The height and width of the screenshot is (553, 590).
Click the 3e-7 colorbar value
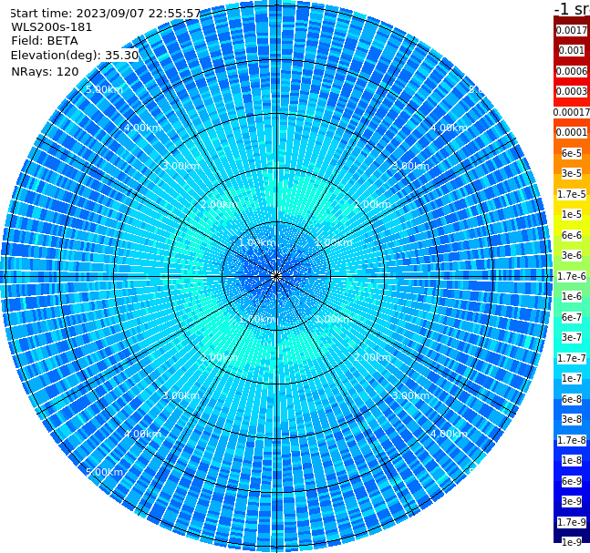pos(572,337)
